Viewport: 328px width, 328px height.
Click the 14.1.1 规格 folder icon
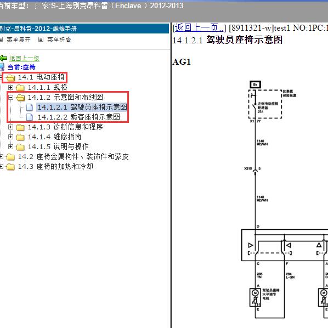20,88
